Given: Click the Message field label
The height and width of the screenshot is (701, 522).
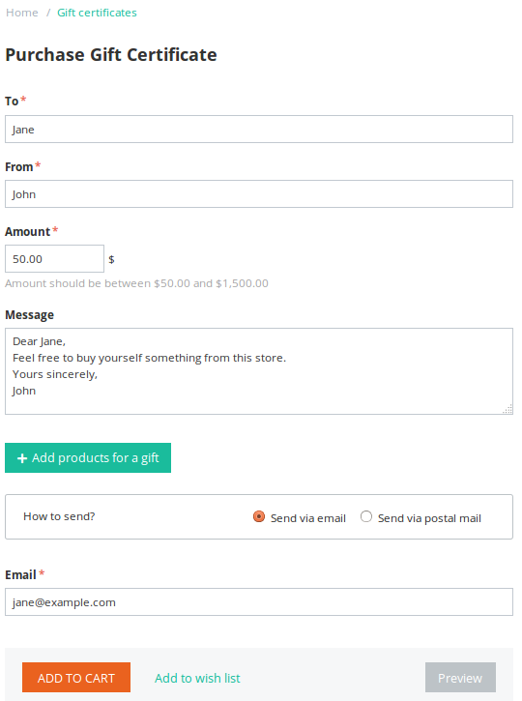Looking at the screenshot, I should tap(30, 315).
